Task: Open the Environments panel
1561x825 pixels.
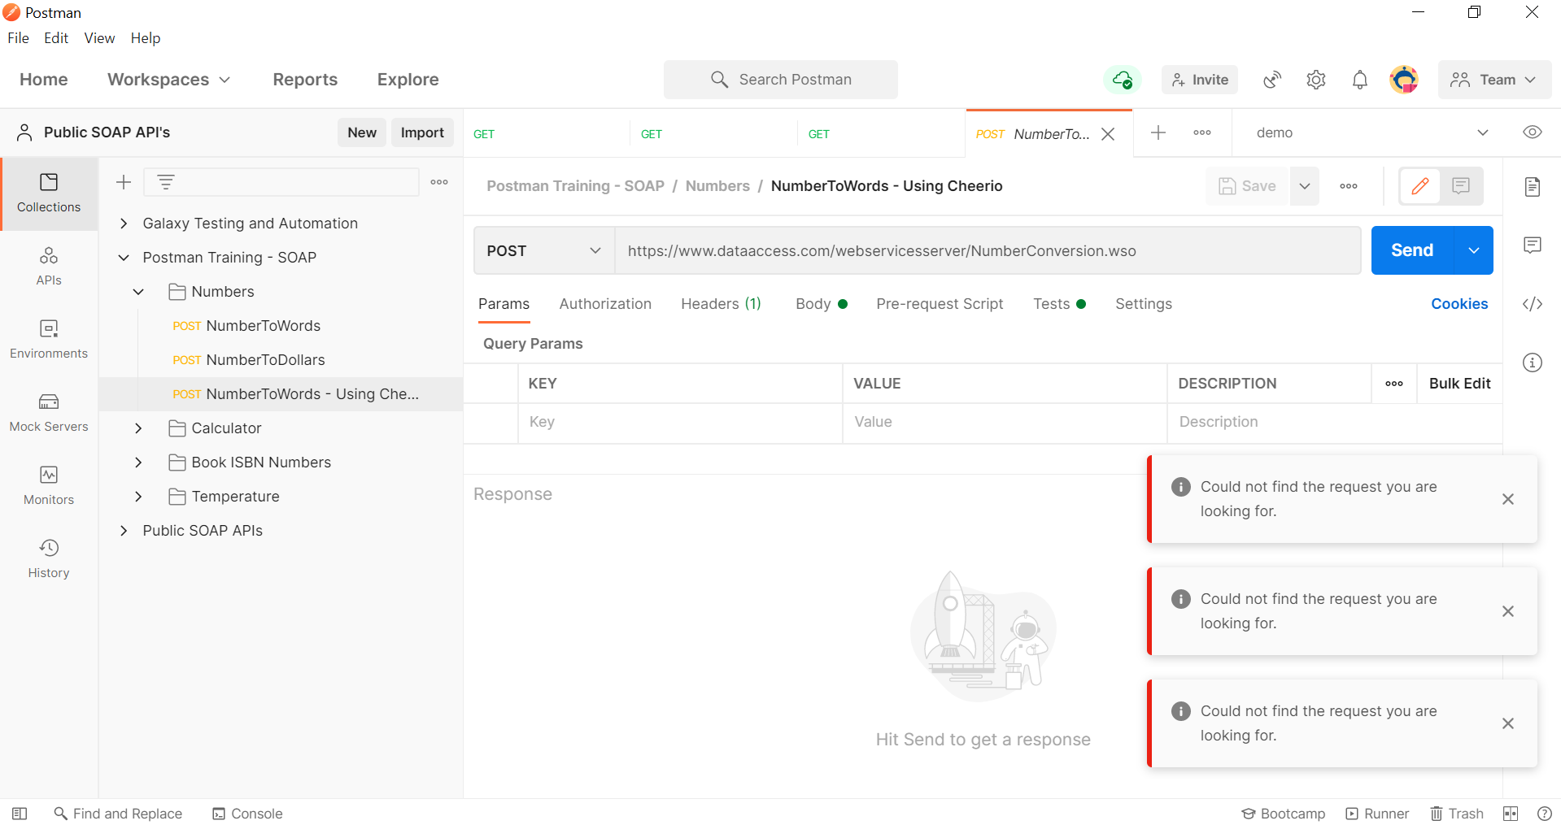Action: point(48,339)
